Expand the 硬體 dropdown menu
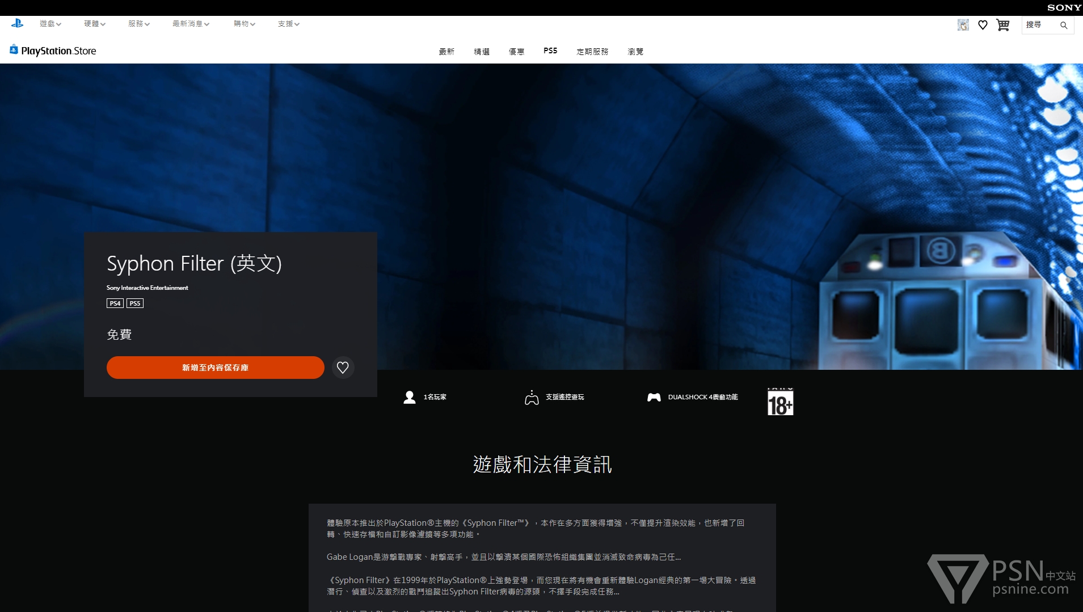The image size is (1083, 612). coord(95,24)
